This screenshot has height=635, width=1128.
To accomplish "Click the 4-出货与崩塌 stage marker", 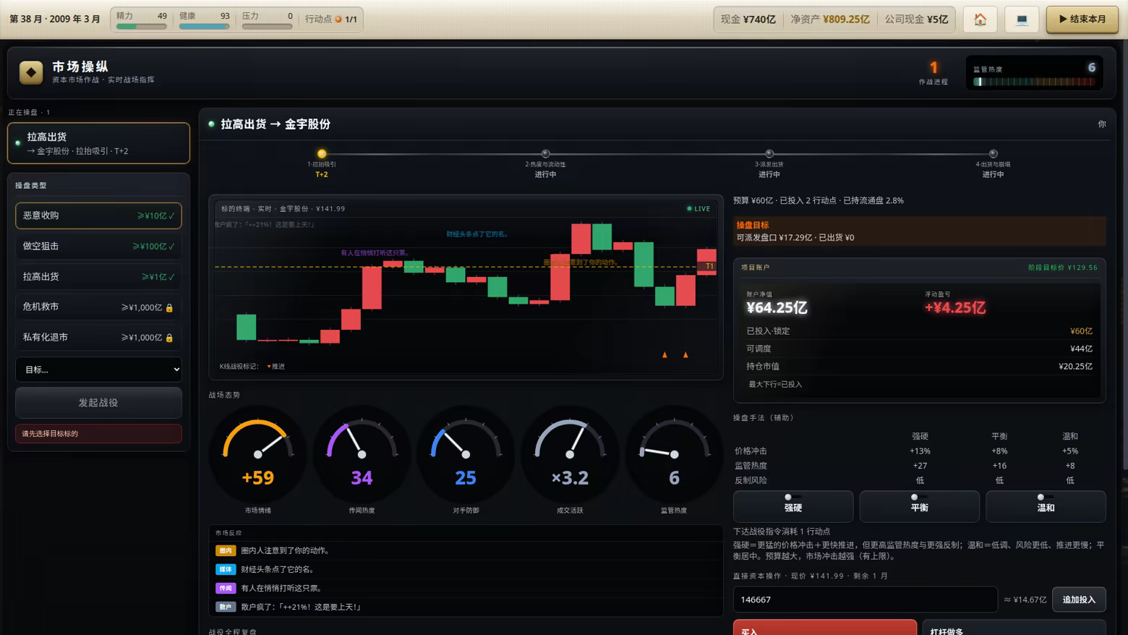I will 993,153.
